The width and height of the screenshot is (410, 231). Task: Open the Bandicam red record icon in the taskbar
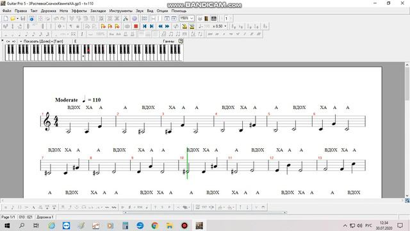(184, 225)
